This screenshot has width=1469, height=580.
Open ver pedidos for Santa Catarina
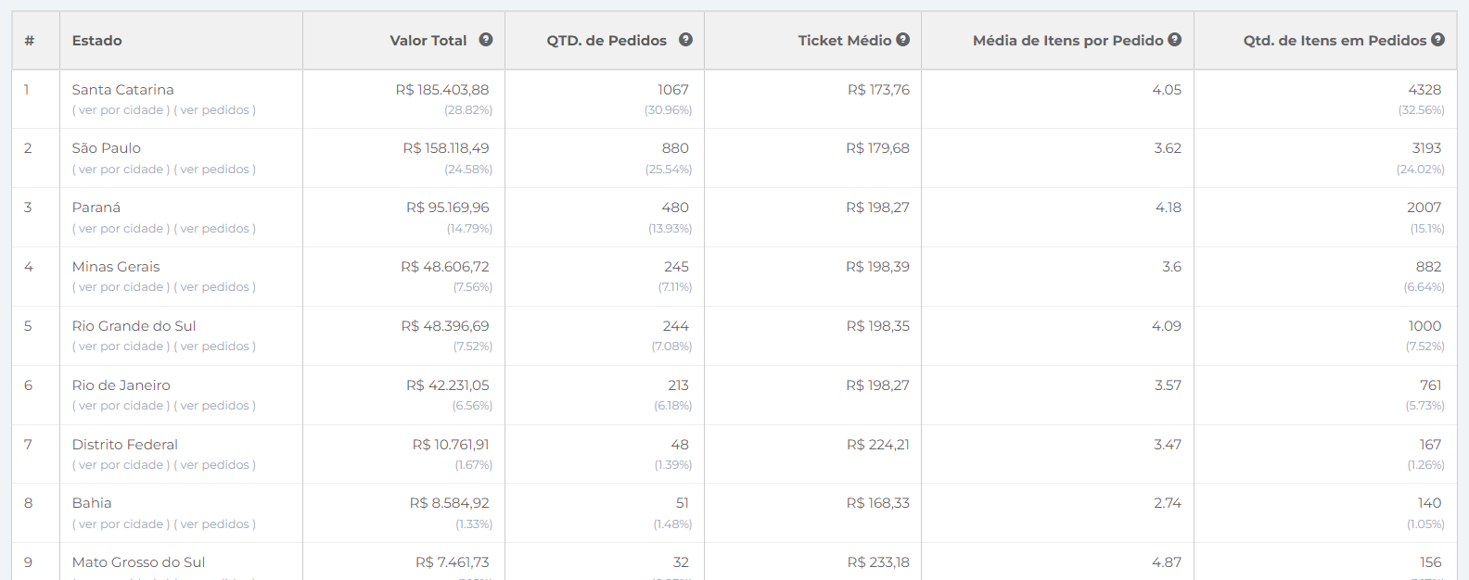click(x=215, y=110)
